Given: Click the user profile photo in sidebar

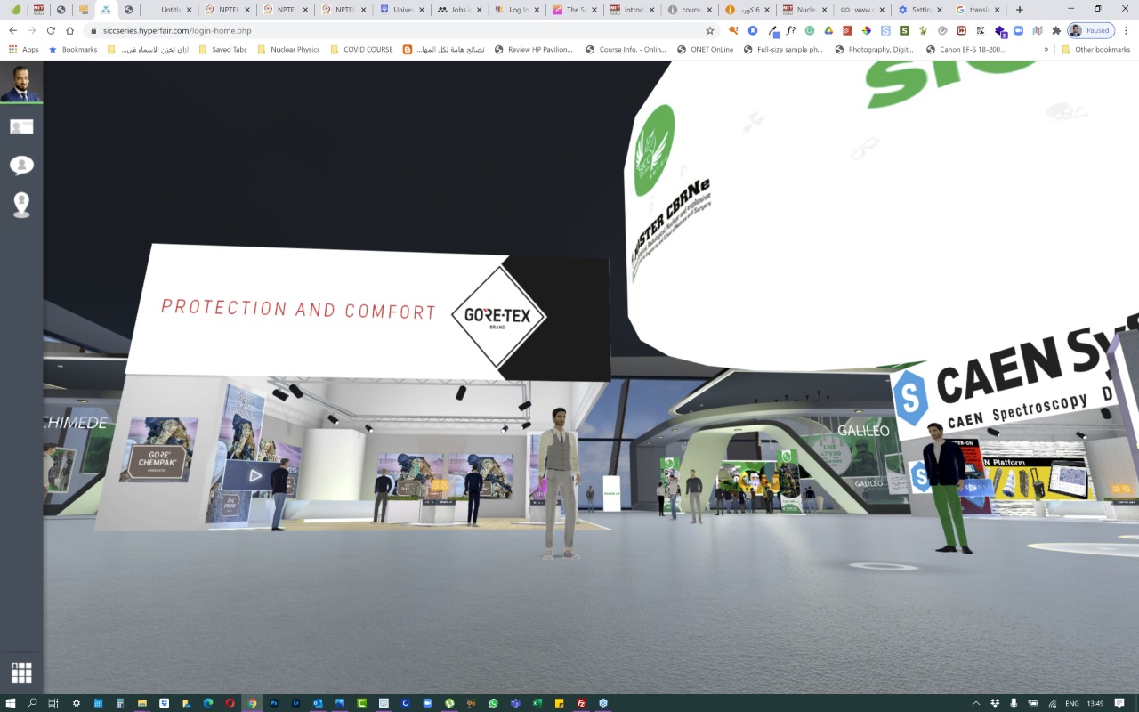Looking at the screenshot, I should pos(21,83).
